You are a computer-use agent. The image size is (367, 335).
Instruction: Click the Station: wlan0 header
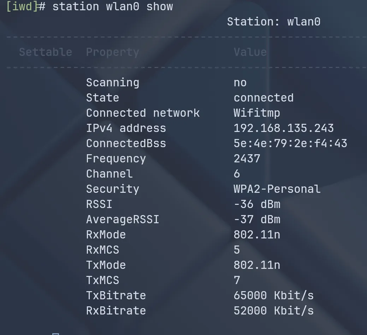click(274, 22)
